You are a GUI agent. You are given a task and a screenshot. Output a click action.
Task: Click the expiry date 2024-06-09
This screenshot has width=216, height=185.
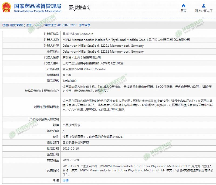70,160
